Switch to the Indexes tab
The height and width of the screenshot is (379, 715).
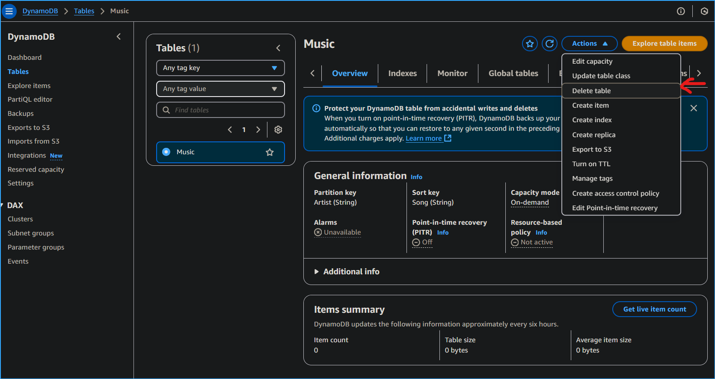(x=402, y=73)
